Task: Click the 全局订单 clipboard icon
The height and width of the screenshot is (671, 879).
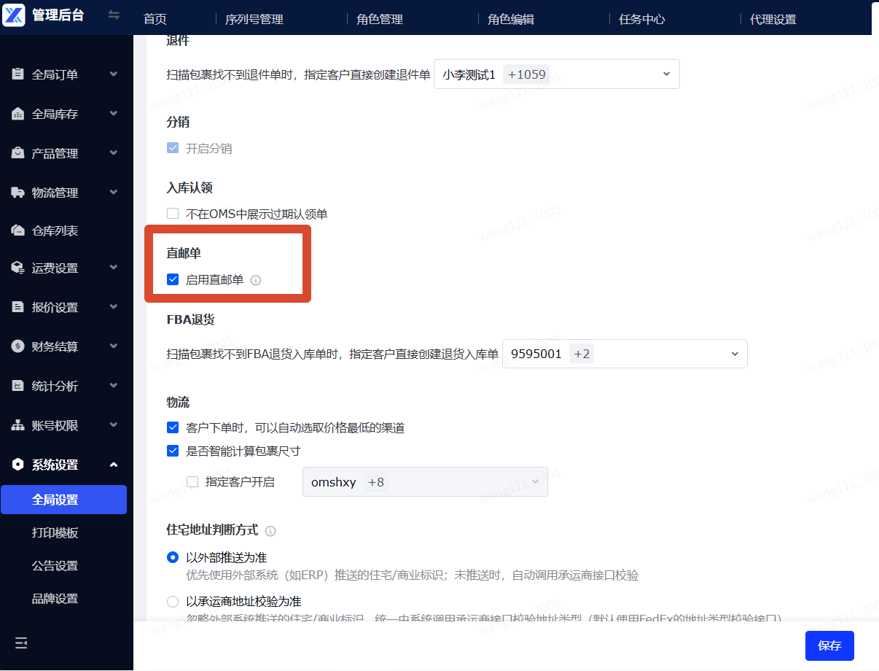Action: [x=17, y=74]
